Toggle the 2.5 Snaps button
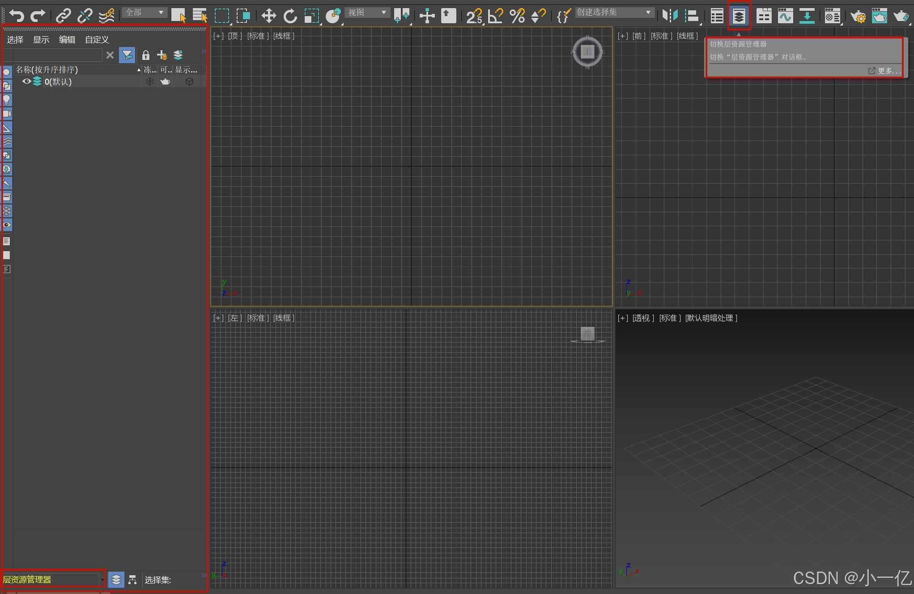914x594 pixels. pos(474,16)
